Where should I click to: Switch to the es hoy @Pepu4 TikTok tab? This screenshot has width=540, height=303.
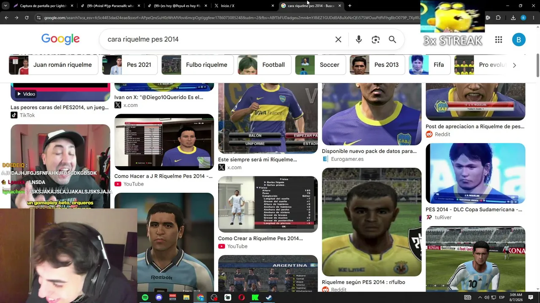[177, 5]
